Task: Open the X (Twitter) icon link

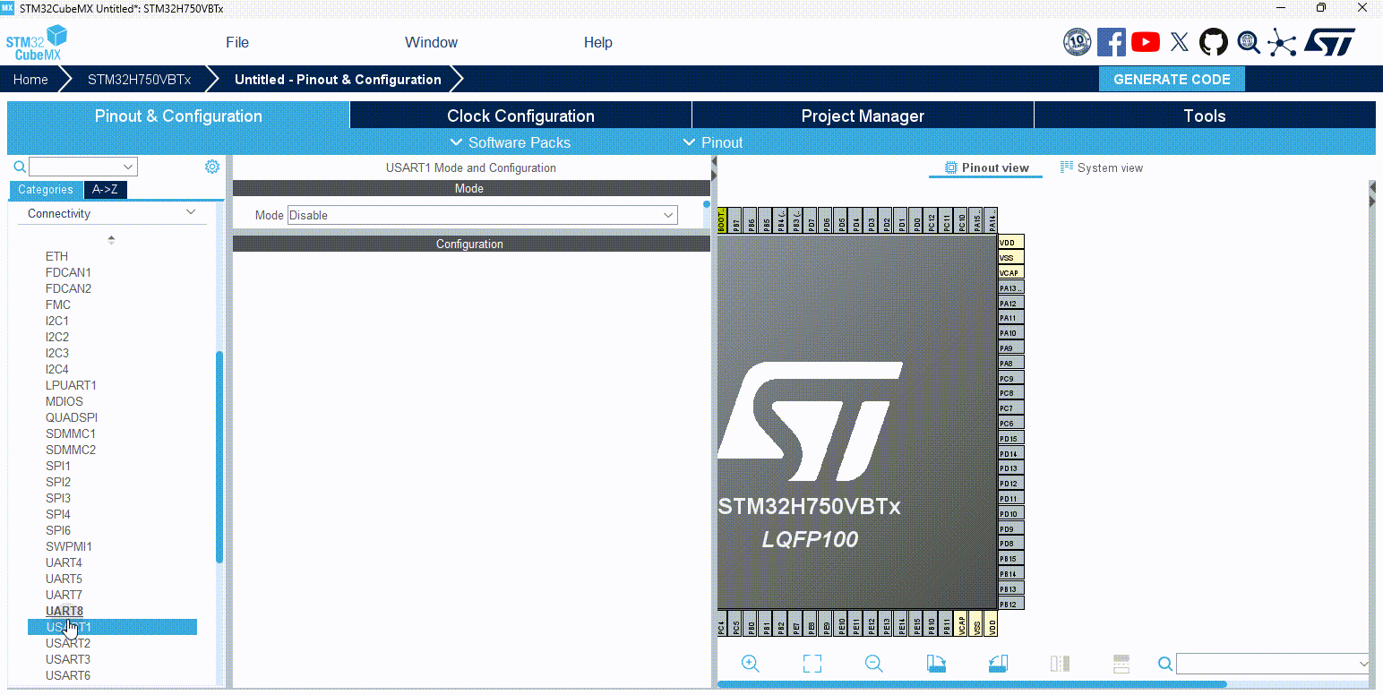Action: coord(1181,42)
